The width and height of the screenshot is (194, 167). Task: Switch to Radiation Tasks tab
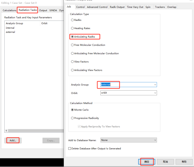click(28, 10)
